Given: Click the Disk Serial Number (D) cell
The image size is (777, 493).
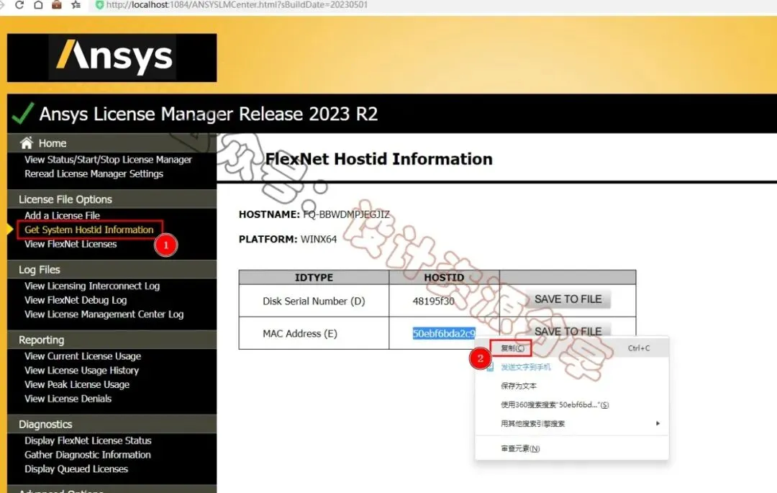Looking at the screenshot, I should click(314, 302).
